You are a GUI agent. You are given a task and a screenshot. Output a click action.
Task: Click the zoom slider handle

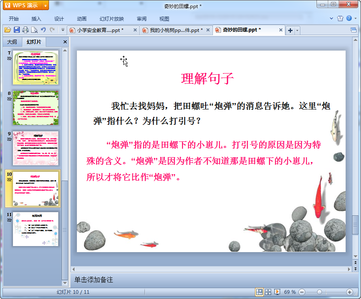click(319, 292)
